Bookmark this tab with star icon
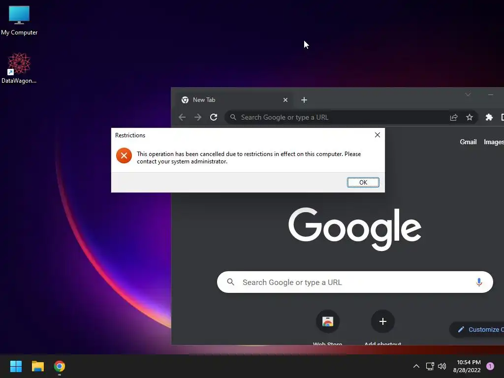Image resolution: width=504 pixels, height=378 pixels. click(x=470, y=117)
